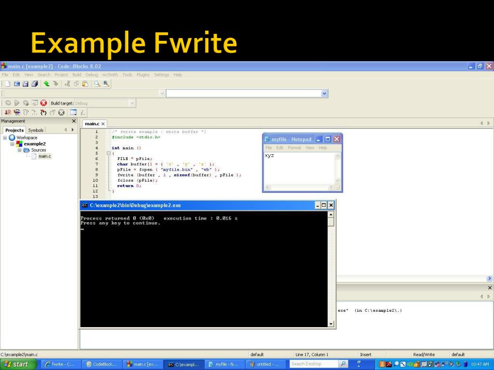This screenshot has width=494, height=370.
Task: Select main.c in the project tree
Action: click(44, 156)
